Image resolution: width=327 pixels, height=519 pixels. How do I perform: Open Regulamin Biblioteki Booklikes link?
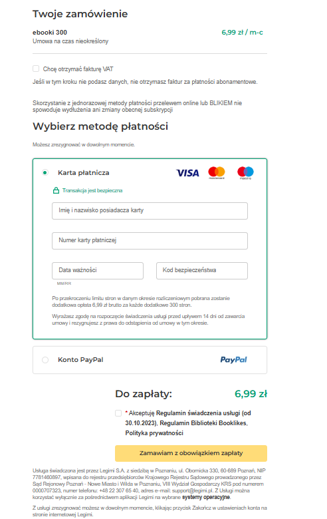coord(203,423)
